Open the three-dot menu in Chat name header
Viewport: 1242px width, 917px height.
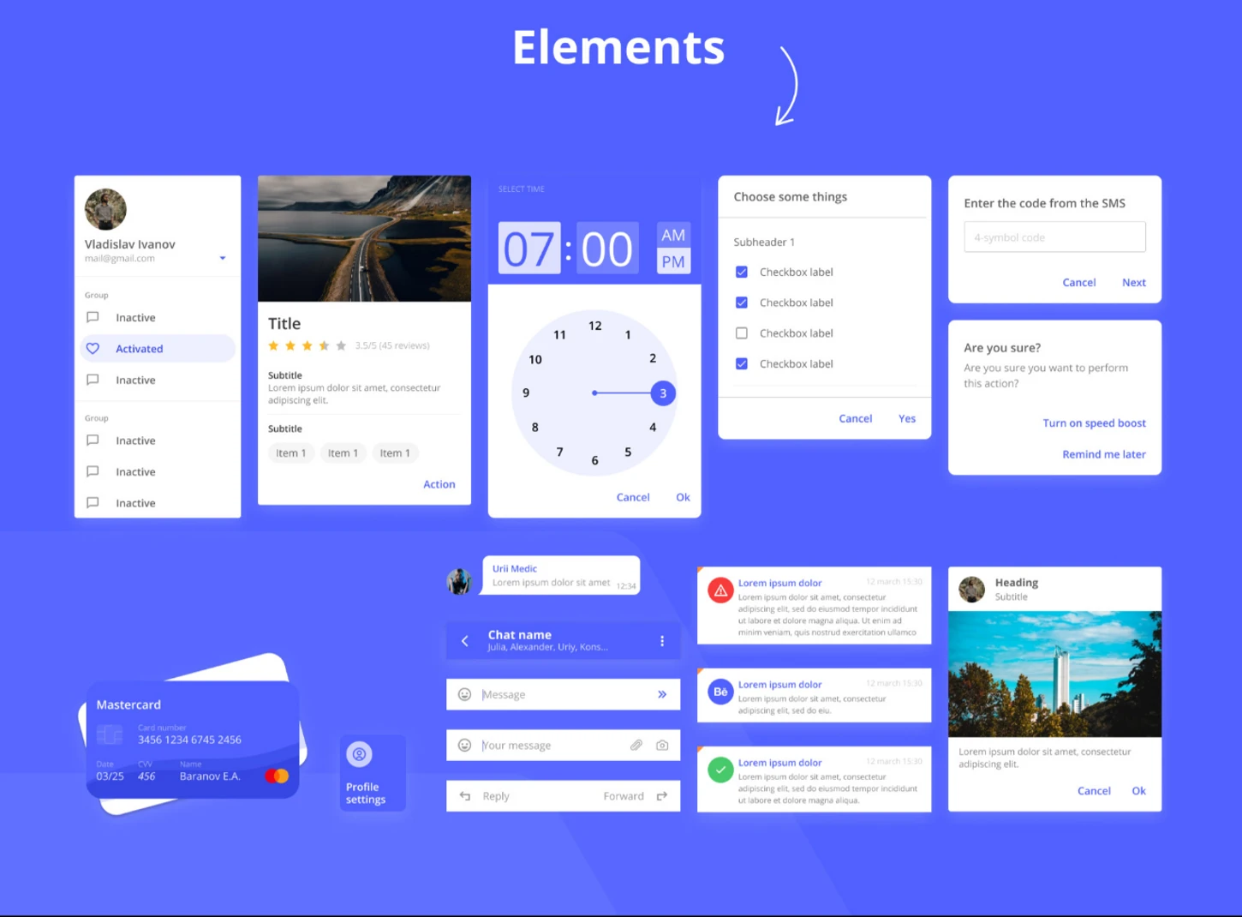[x=661, y=640]
